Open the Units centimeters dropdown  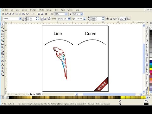point(69,19)
